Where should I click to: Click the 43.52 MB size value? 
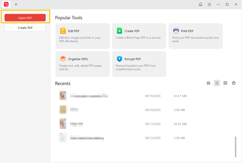click(180, 124)
